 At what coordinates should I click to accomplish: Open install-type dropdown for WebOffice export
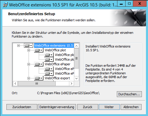click(x=39, y=78)
